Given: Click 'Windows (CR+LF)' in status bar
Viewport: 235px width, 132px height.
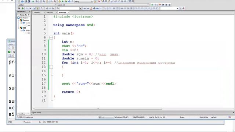Looking at the screenshot, I should pos(122,117).
